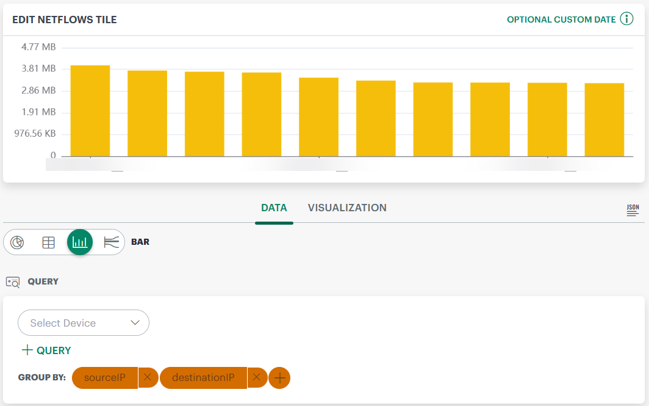Click the plus Query button
Image resolution: width=649 pixels, height=406 pixels.
coord(46,350)
